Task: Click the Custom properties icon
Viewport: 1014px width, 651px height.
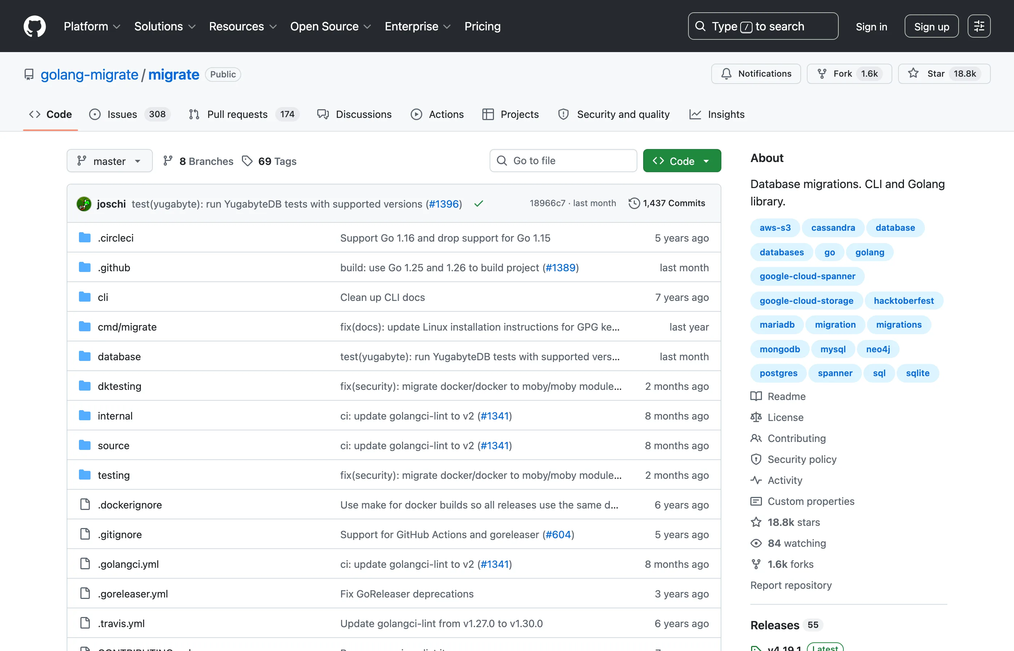Action: (756, 501)
